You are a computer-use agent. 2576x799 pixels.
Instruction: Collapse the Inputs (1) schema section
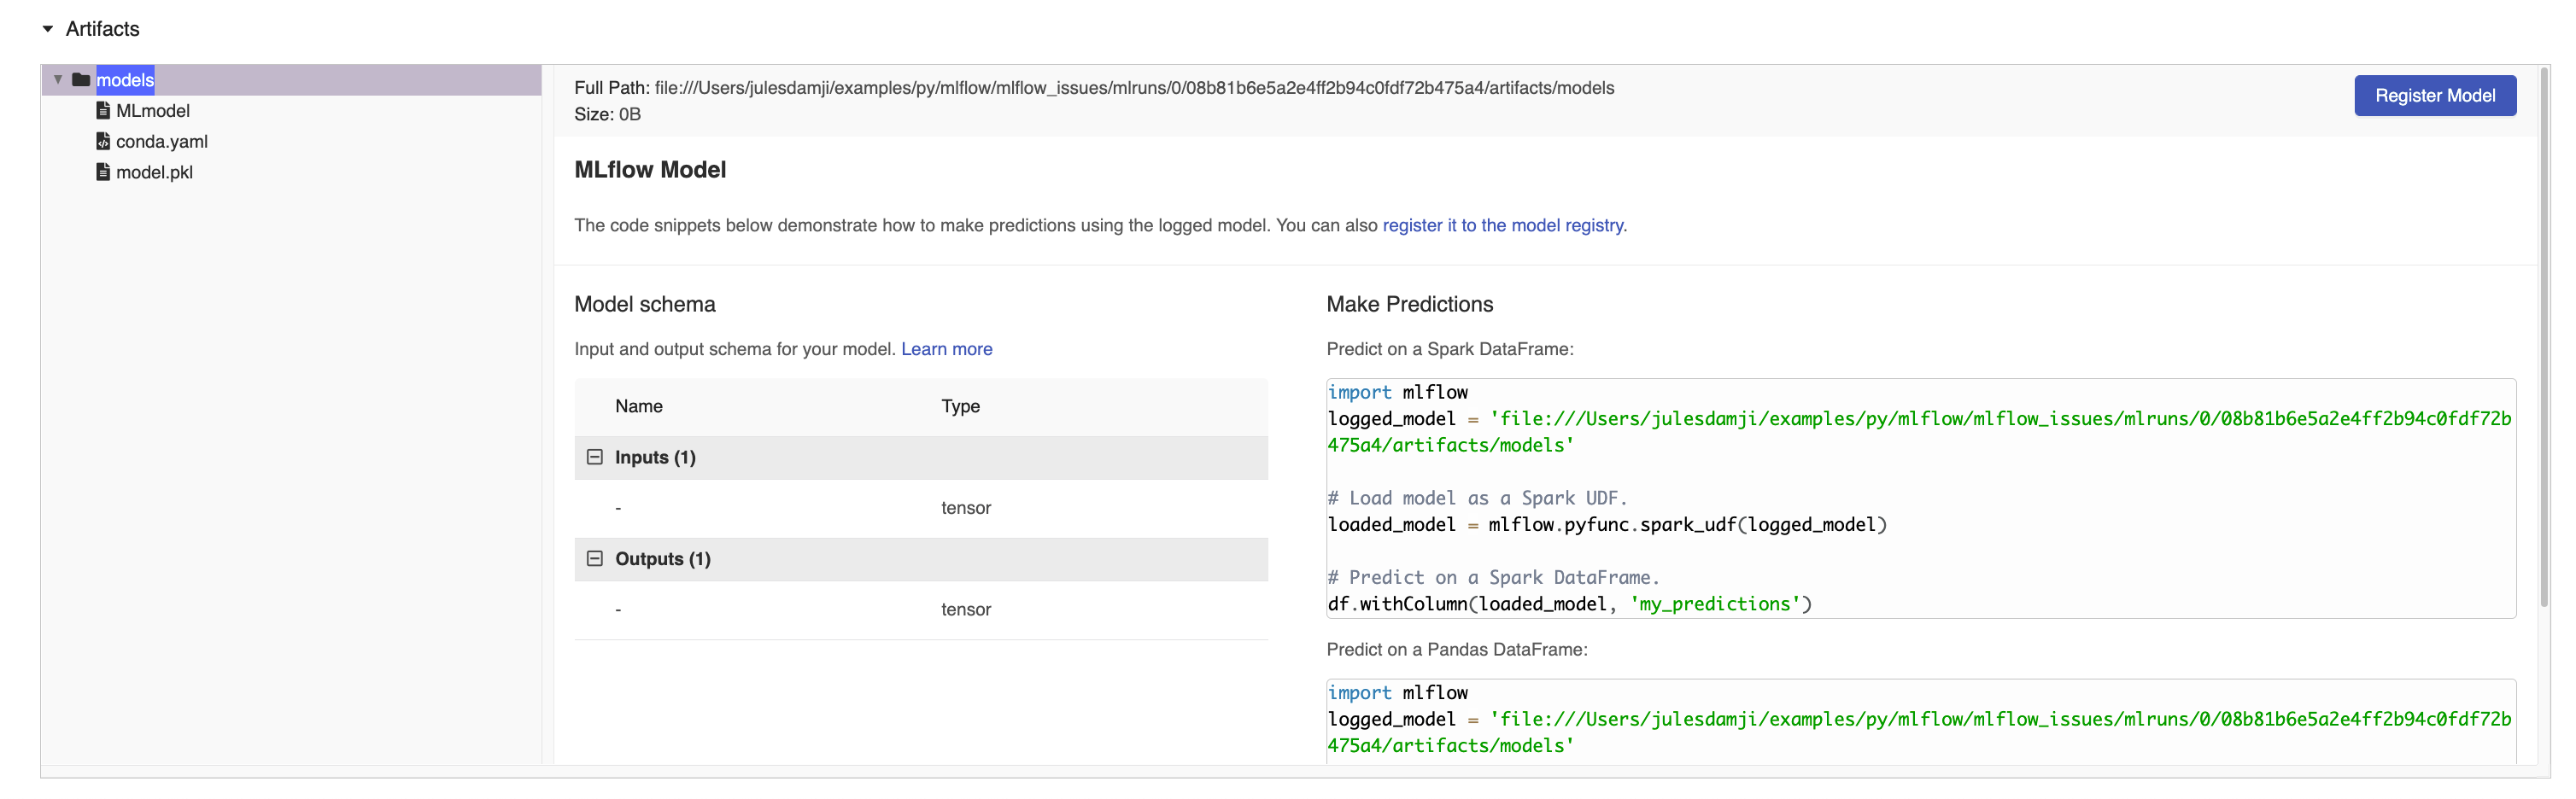(594, 457)
